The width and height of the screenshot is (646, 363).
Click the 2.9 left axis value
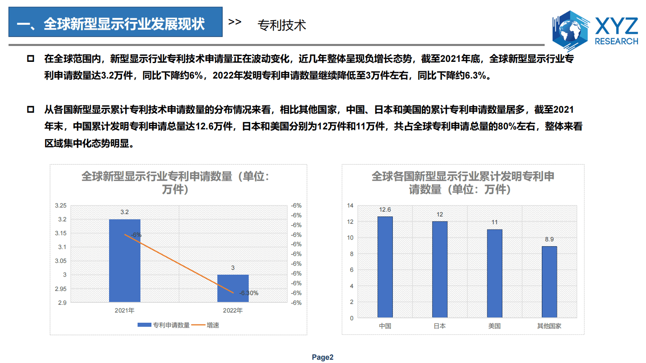point(62,303)
